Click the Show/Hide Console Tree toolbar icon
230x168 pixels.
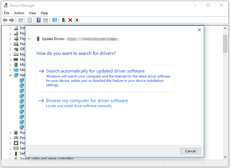click(21, 20)
